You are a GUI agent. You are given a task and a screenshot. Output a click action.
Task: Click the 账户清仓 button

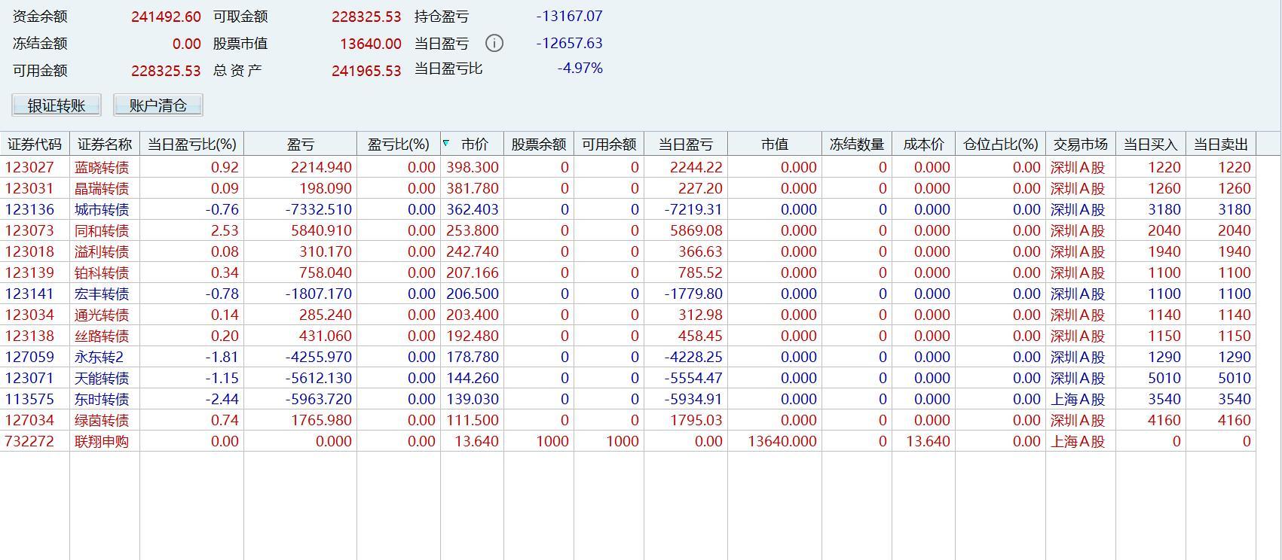pos(158,105)
